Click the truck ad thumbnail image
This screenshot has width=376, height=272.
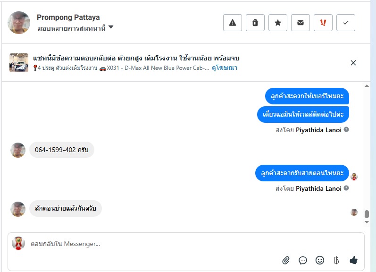[19, 63]
